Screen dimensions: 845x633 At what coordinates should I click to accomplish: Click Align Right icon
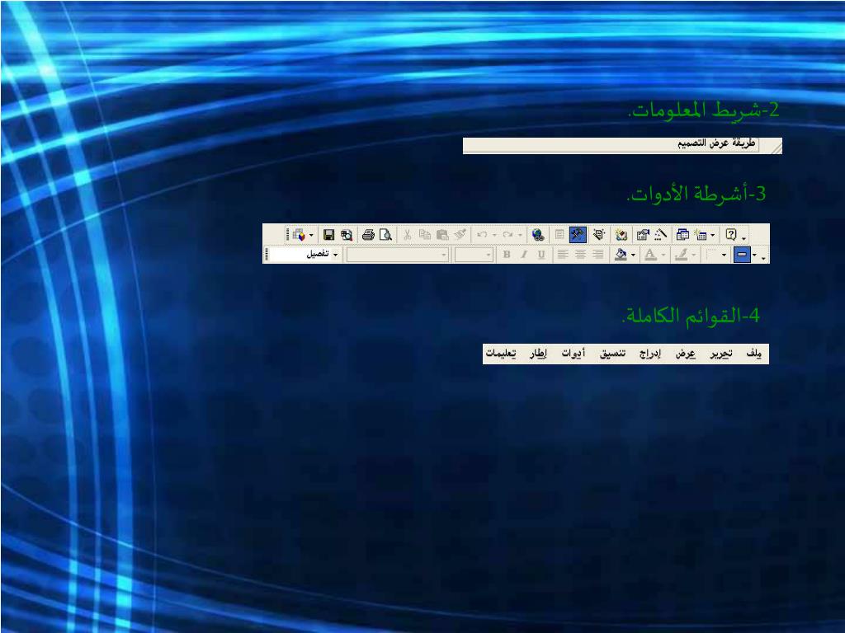coord(597,255)
